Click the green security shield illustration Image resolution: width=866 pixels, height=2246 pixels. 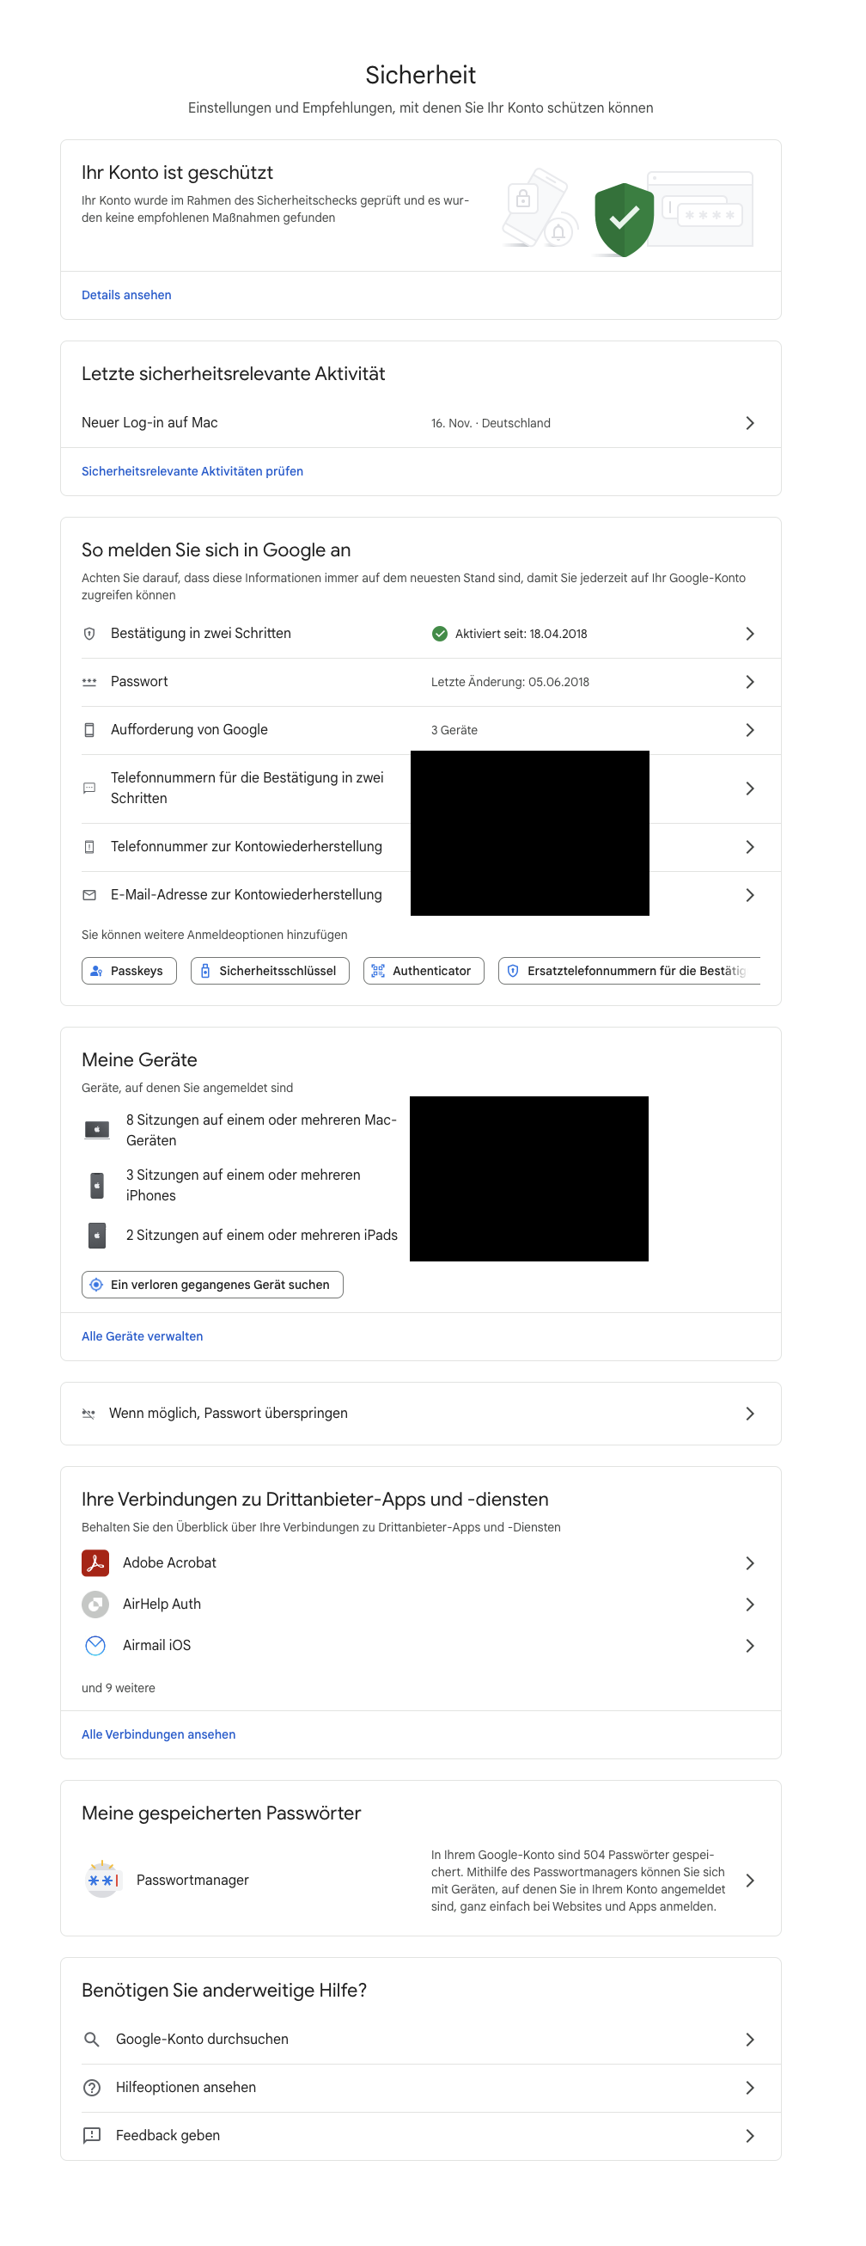[x=624, y=219]
